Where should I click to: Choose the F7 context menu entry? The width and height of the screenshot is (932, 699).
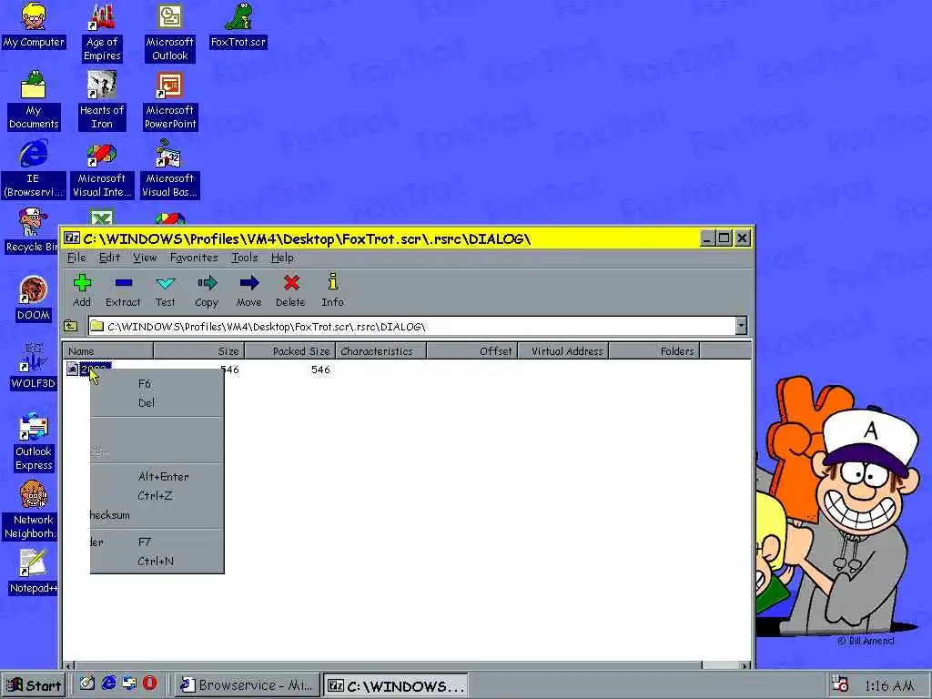pyautogui.click(x=157, y=542)
